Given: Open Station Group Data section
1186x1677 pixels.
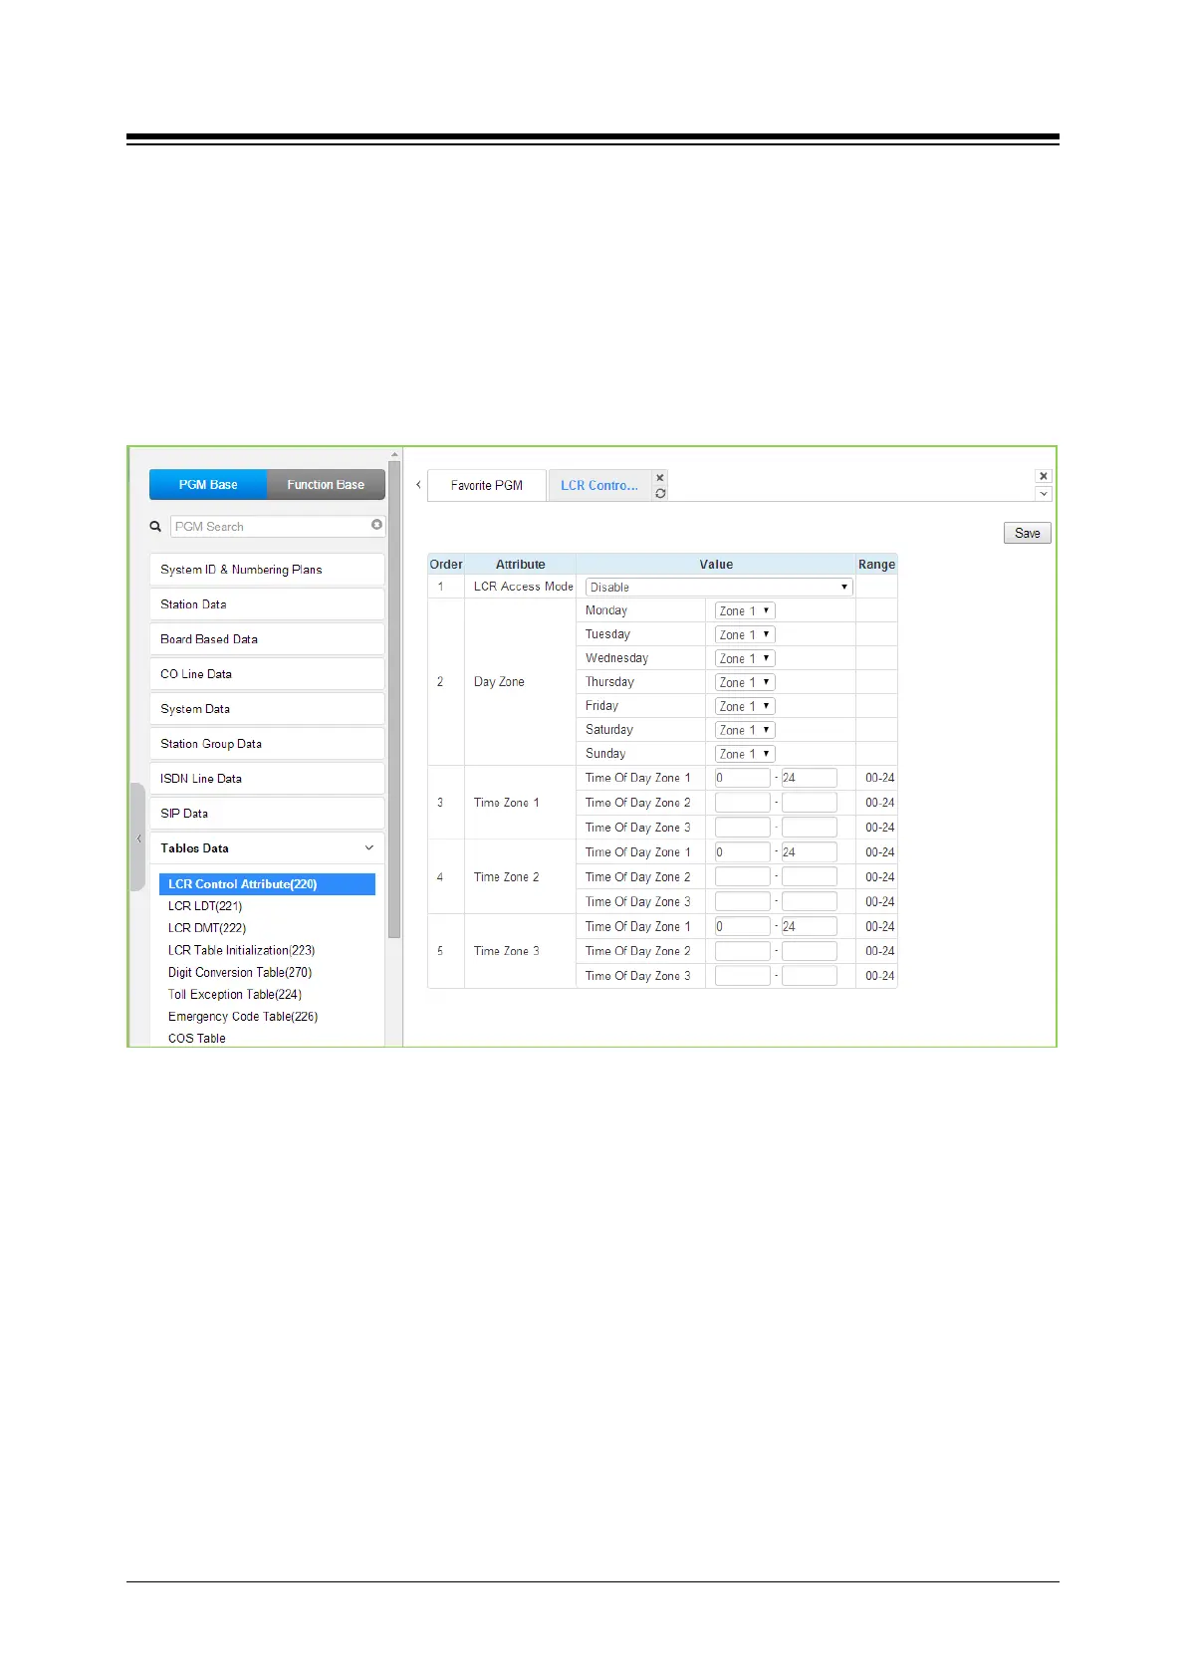Looking at the screenshot, I should pyautogui.click(x=267, y=744).
